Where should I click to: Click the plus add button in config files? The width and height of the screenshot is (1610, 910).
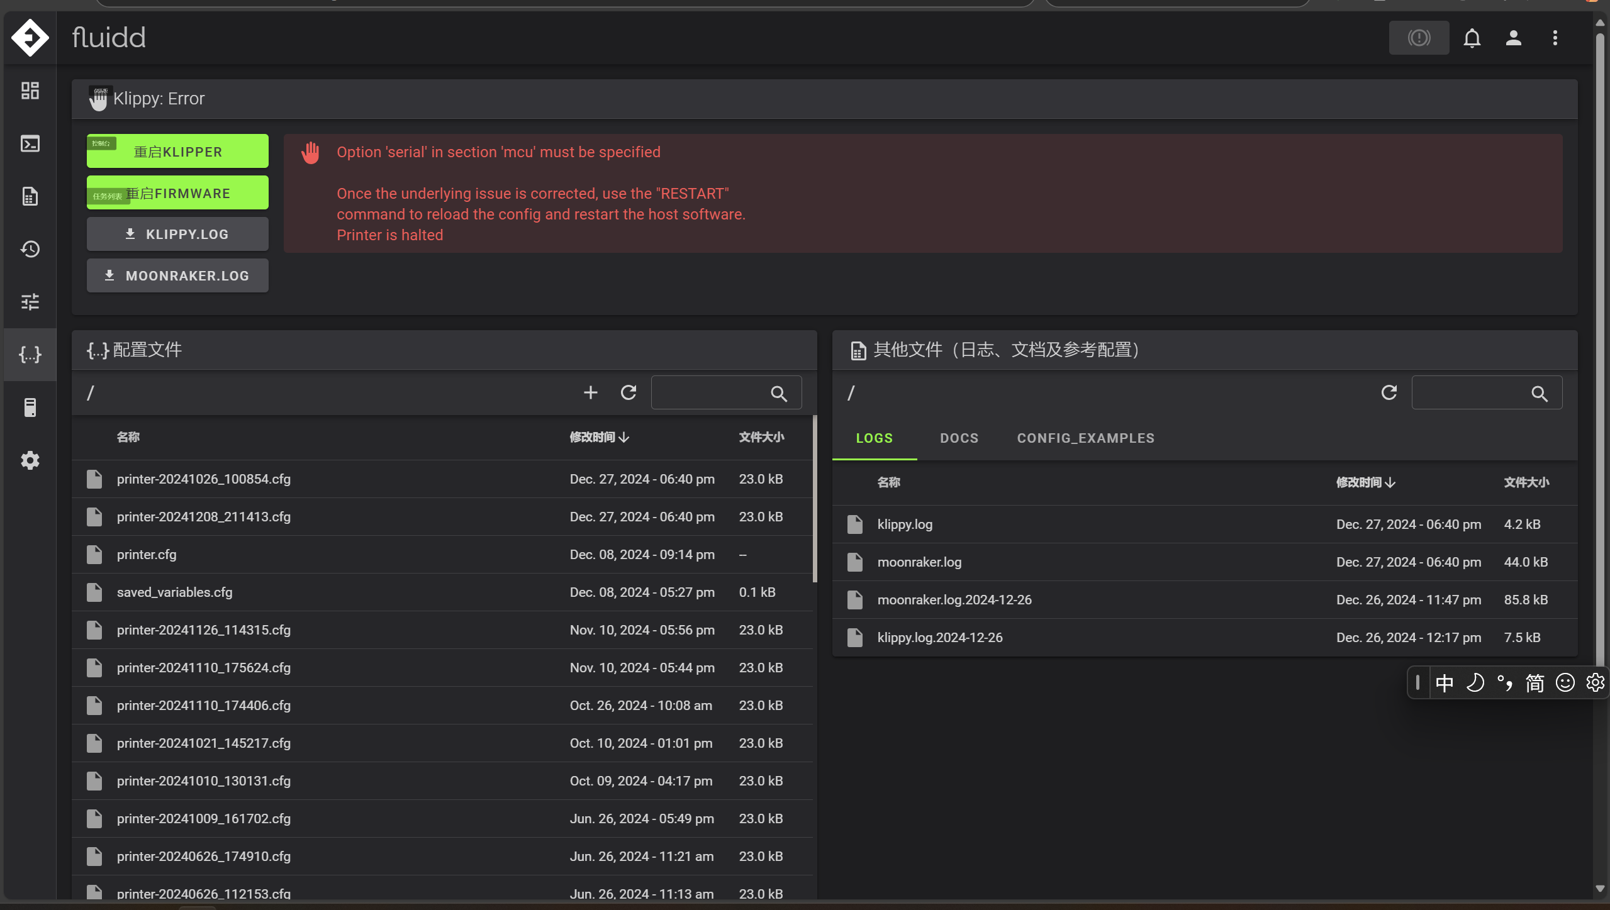pyautogui.click(x=590, y=393)
